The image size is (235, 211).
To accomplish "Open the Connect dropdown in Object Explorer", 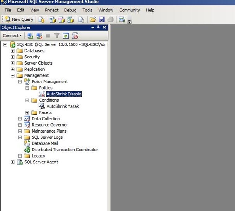I will [x=12, y=36].
